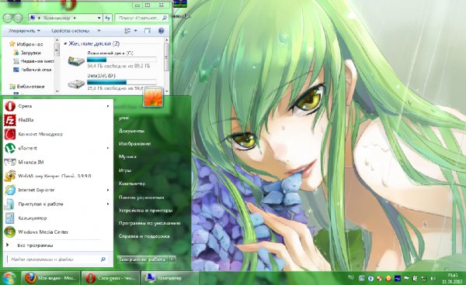Select Избранное in navigation pane
Viewport: 466px width, 285px height.
(26, 44)
